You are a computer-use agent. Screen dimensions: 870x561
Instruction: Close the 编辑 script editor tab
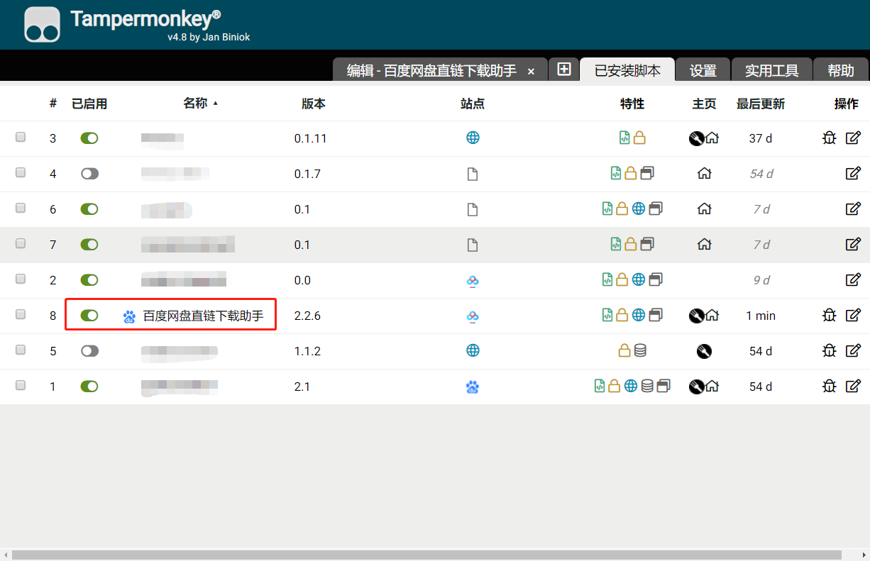[x=531, y=72]
